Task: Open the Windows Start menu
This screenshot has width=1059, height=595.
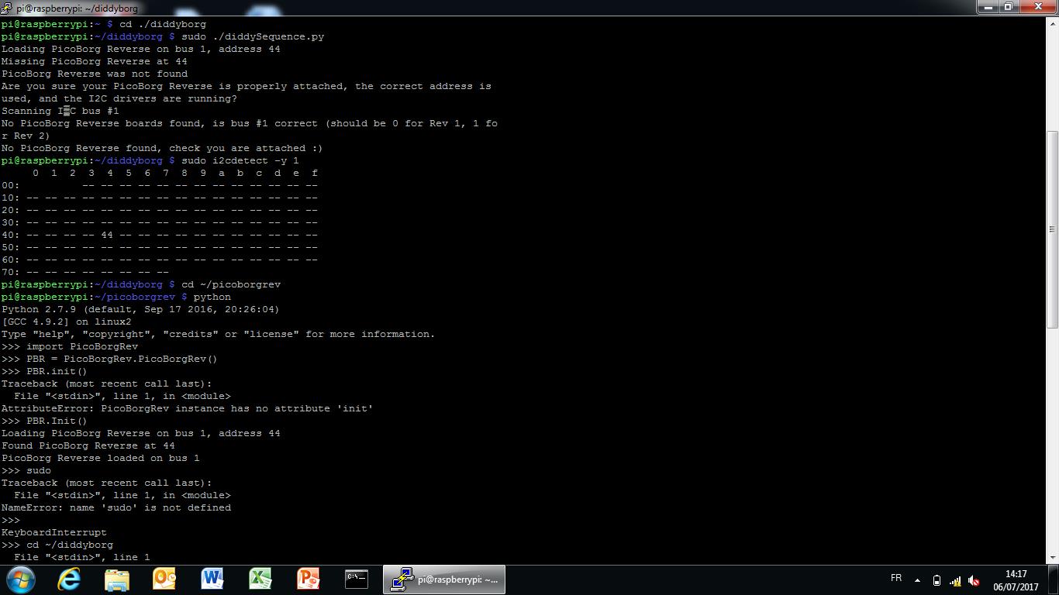Action: click(21, 580)
